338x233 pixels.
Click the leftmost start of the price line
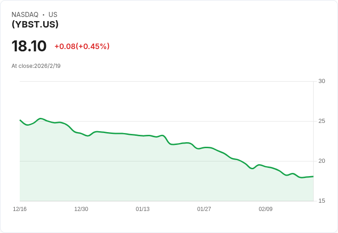[x=20, y=120]
